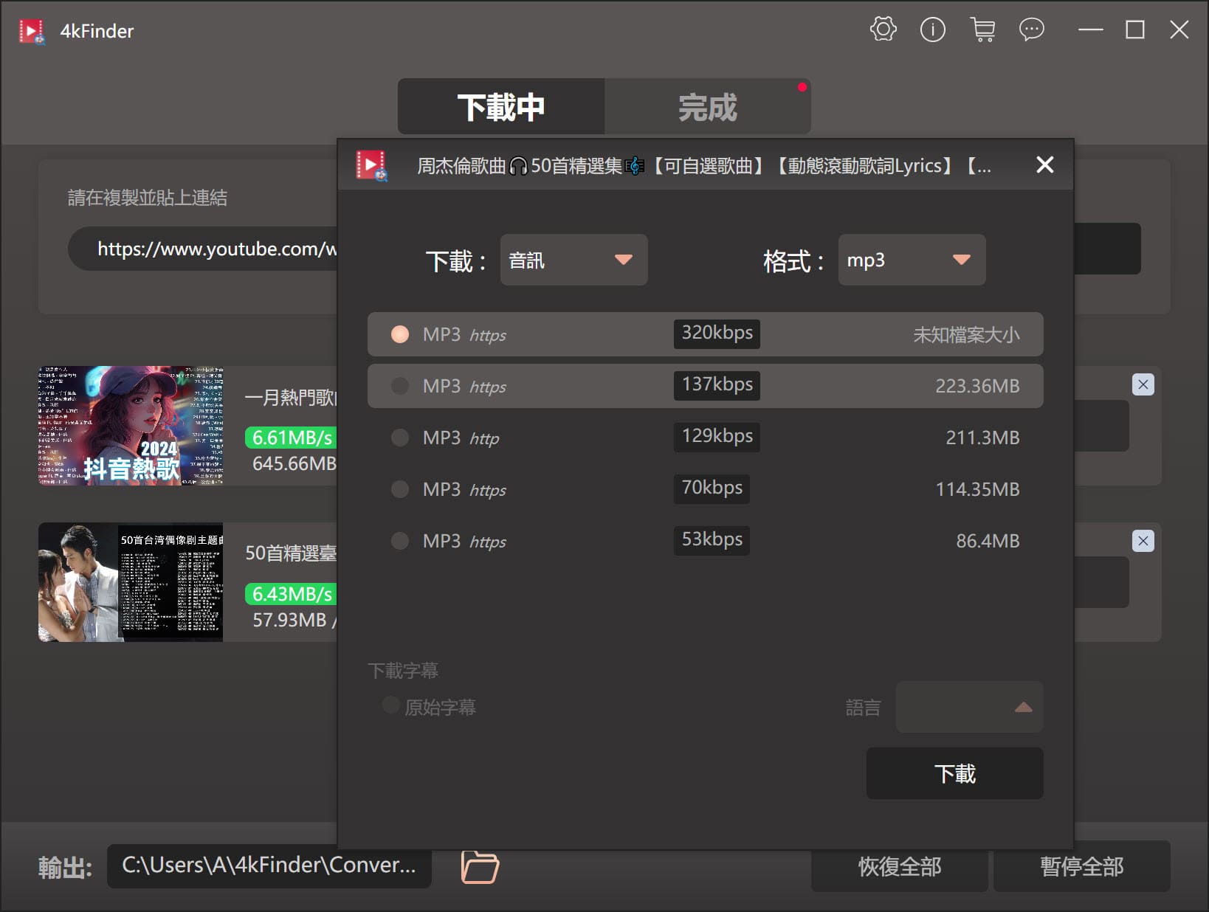Click the 暫停全部 button

click(1081, 866)
